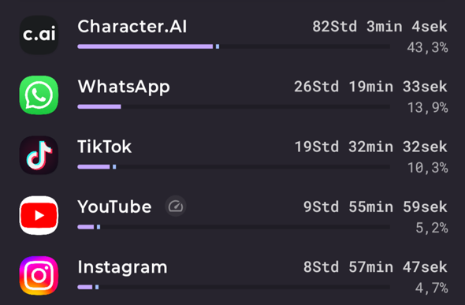Click the Instagram usage progress bar

pyautogui.click(x=234, y=287)
